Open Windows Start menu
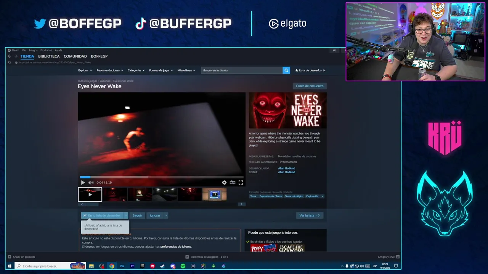The width and height of the screenshot is (488, 274). (10, 266)
